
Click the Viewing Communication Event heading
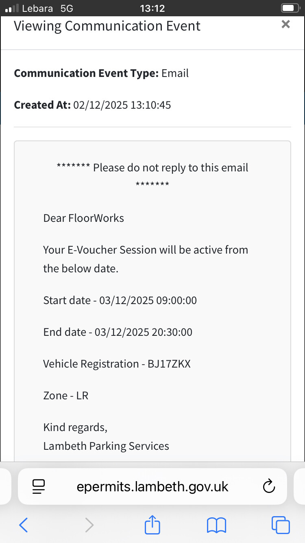[107, 26]
